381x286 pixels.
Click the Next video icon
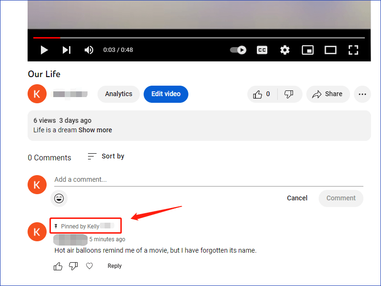click(66, 49)
